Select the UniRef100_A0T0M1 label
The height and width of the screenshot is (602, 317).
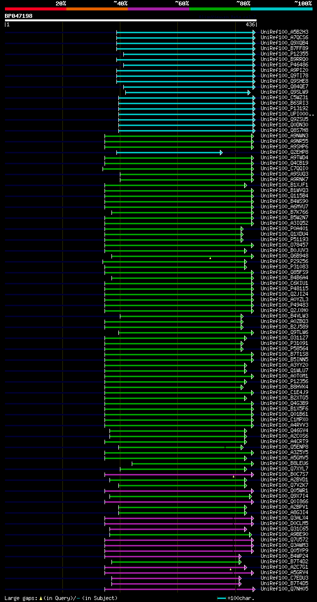(284, 376)
